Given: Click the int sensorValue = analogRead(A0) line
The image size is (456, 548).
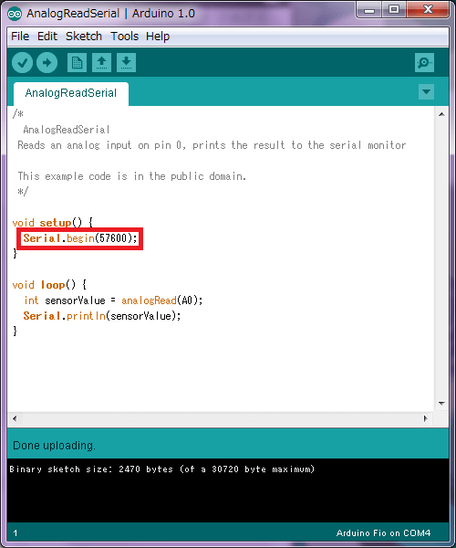Looking at the screenshot, I should click(x=113, y=300).
